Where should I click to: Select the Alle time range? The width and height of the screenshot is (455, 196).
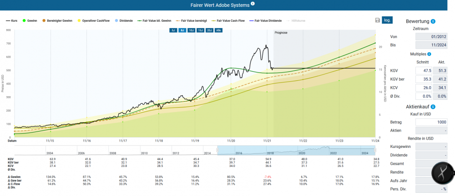(218, 30)
